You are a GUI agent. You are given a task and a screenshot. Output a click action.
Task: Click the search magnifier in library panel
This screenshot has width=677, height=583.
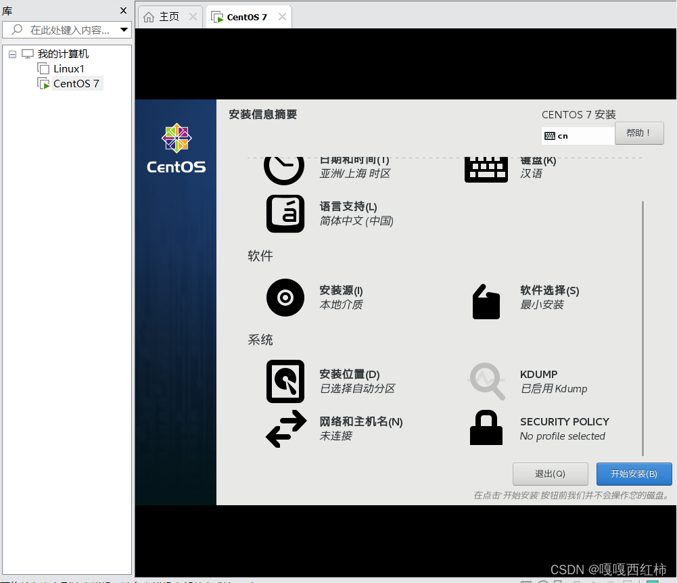tap(17, 30)
